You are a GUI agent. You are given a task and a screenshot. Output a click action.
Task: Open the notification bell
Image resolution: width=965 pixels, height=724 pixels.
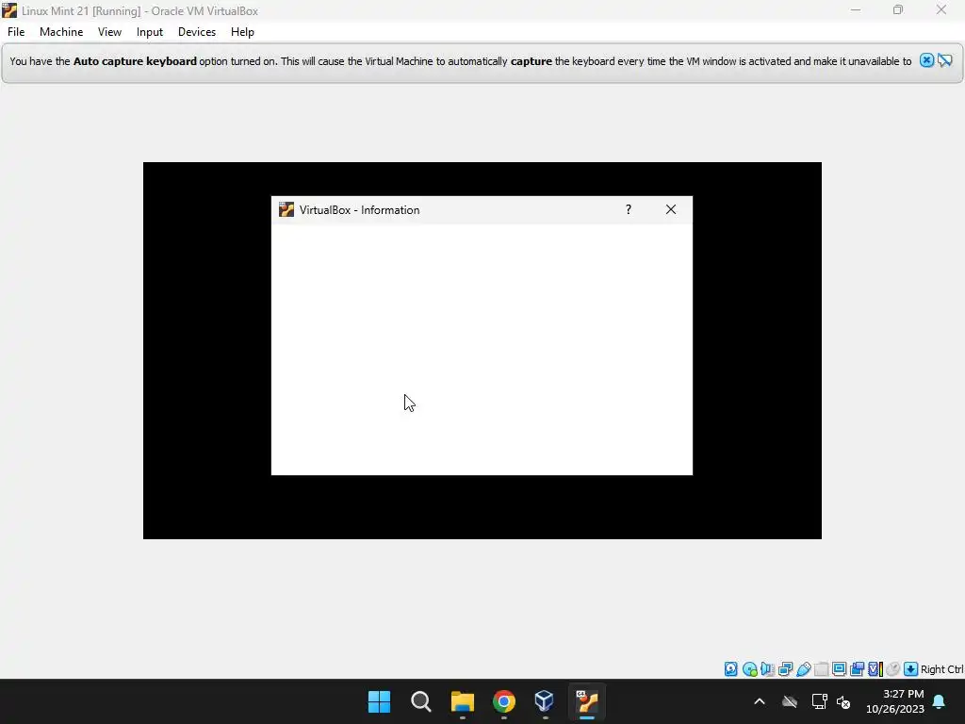pyautogui.click(x=940, y=701)
